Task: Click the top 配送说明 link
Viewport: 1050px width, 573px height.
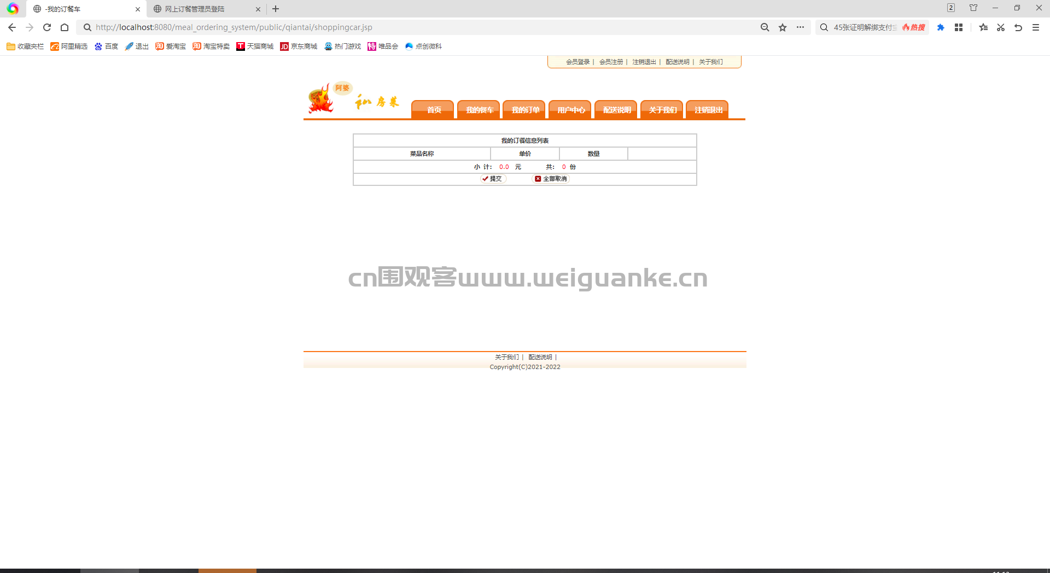Action: (678, 62)
